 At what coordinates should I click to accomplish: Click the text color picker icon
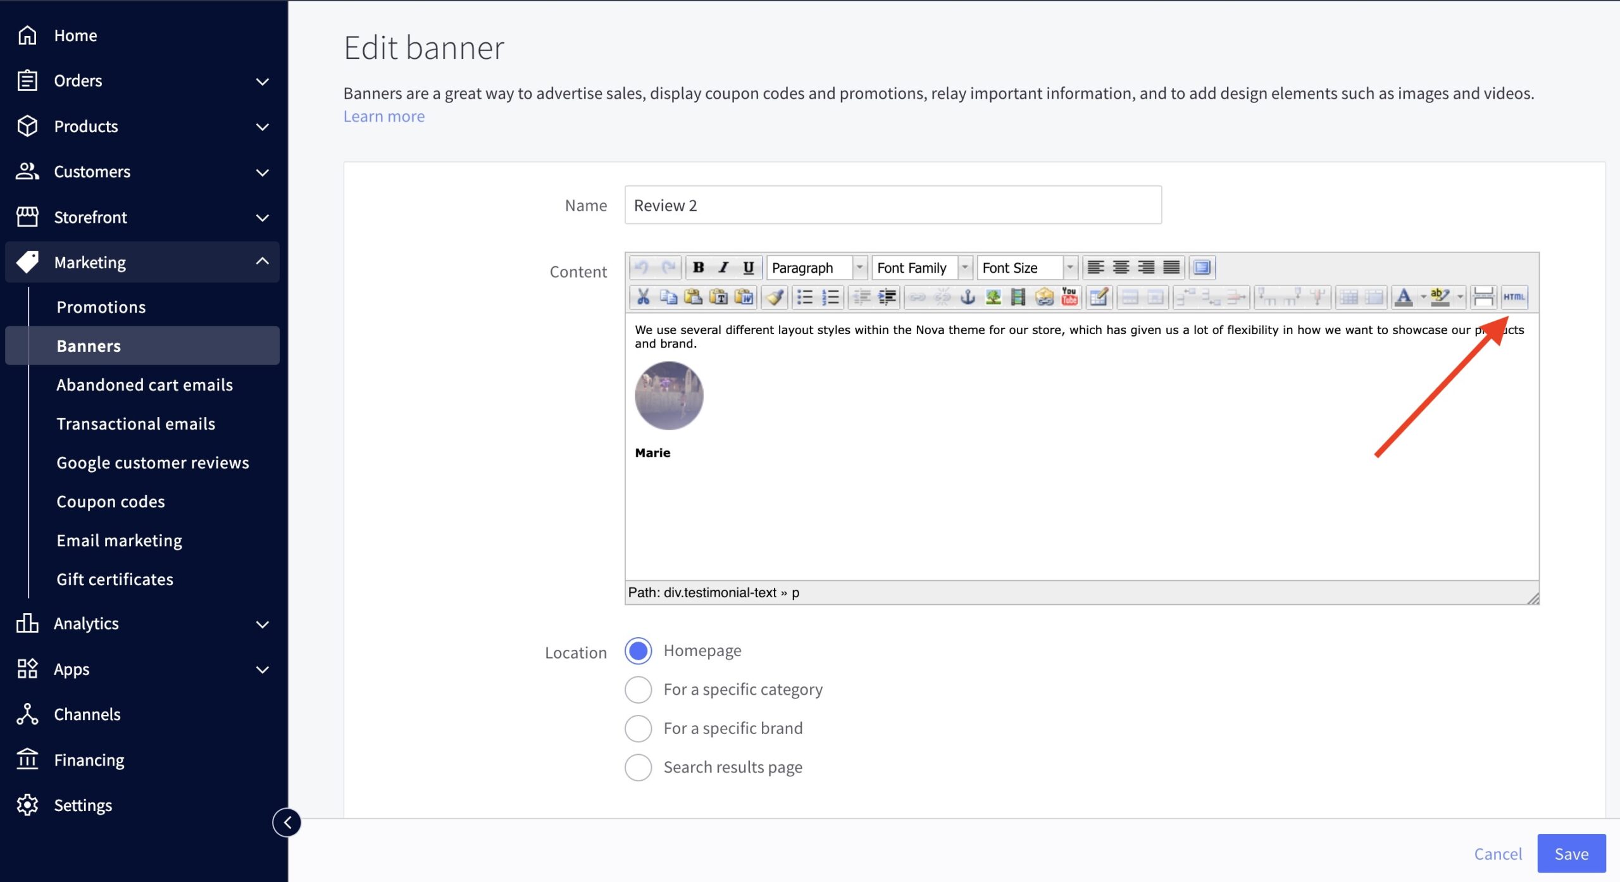1403,297
